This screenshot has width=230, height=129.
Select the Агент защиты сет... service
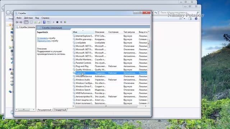110,100
